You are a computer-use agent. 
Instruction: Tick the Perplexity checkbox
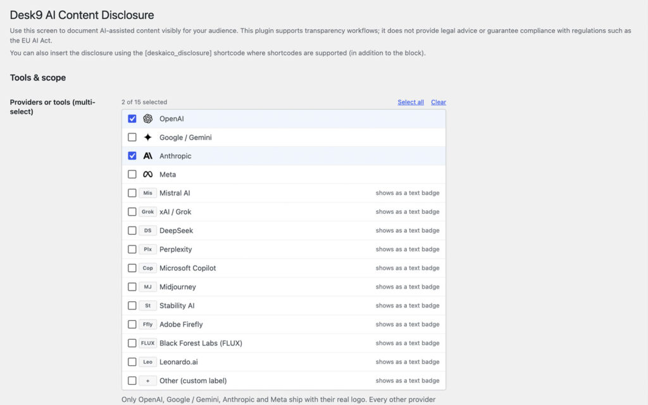pyautogui.click(x=132, y=249)
